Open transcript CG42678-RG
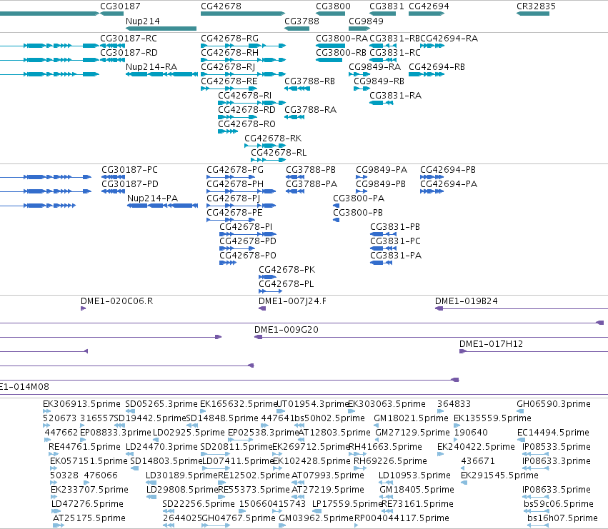The height and width of the screenshot is (529, 608). pos(229,39)
